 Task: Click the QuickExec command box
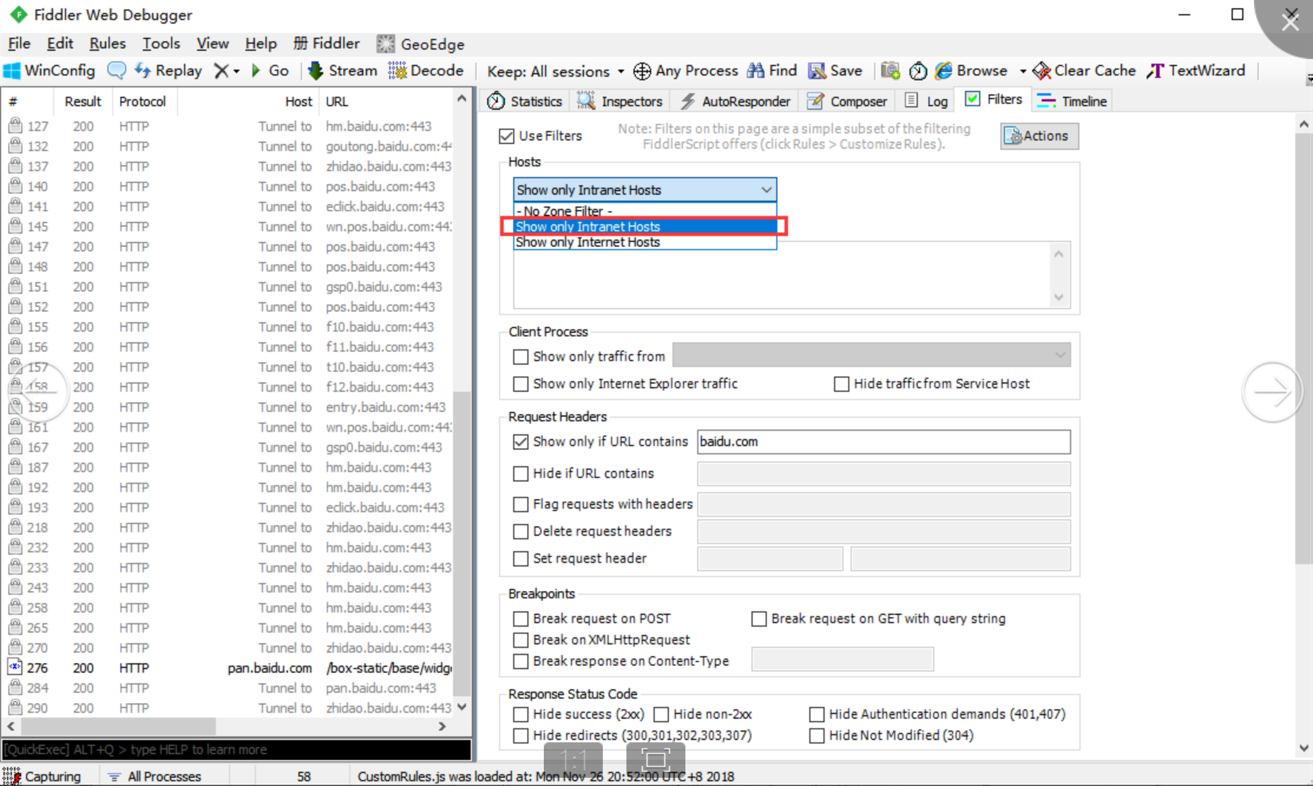pos(237,749)
